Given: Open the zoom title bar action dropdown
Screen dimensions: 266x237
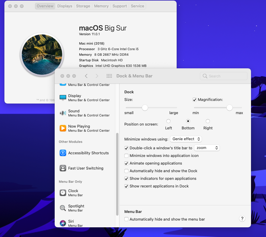Looking at the screenshot, I should pyautogui.click(x=207, y=148).
